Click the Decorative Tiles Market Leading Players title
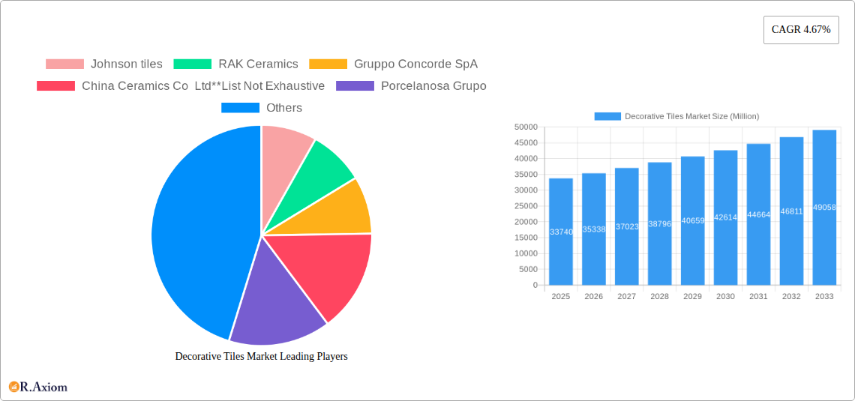The width and height of the screenshot is (855, 401). [x=261, y=356]
